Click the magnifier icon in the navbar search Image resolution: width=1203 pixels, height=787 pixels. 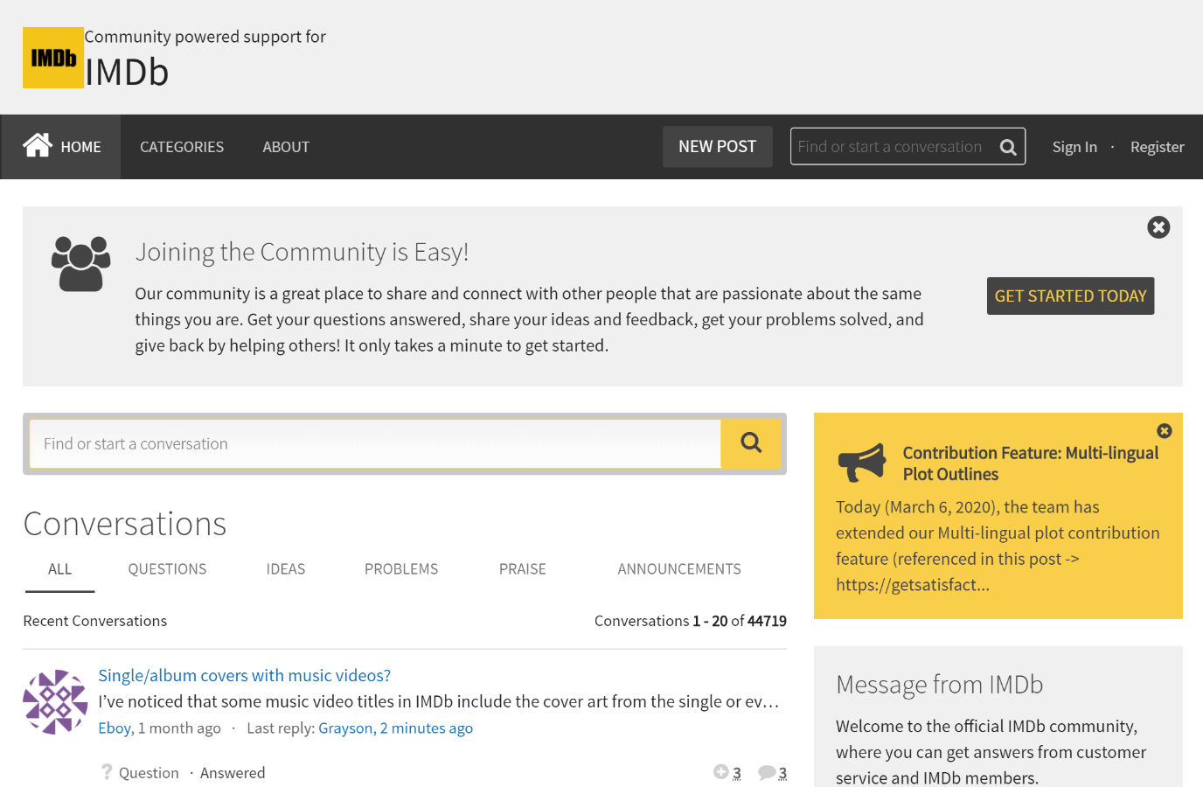click(1008, 147)
